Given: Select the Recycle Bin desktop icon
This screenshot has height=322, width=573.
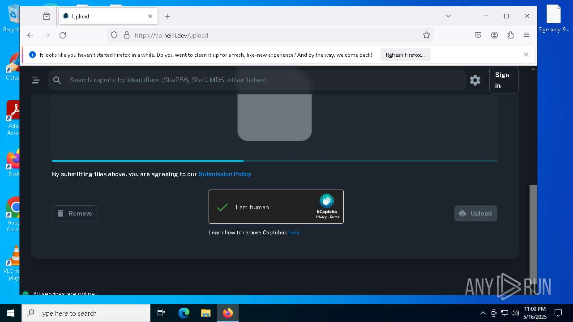Looking at the screenshot, I should click(x=13, y=19).
